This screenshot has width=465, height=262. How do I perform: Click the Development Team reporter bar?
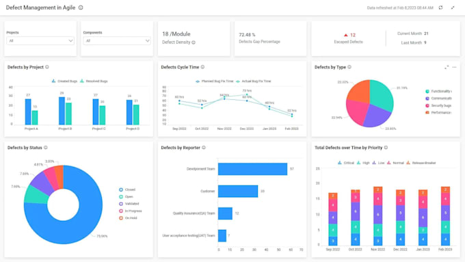252,169
